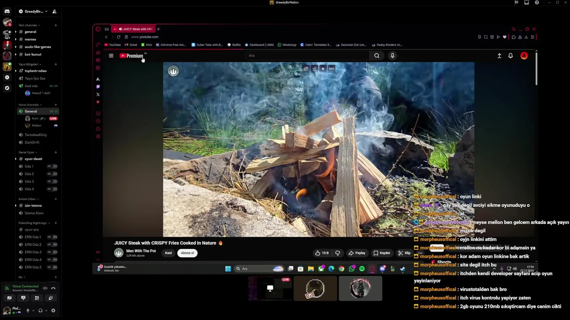Click the YouTube Ara search field
The image size is (570, 320).
click(307, 56)
